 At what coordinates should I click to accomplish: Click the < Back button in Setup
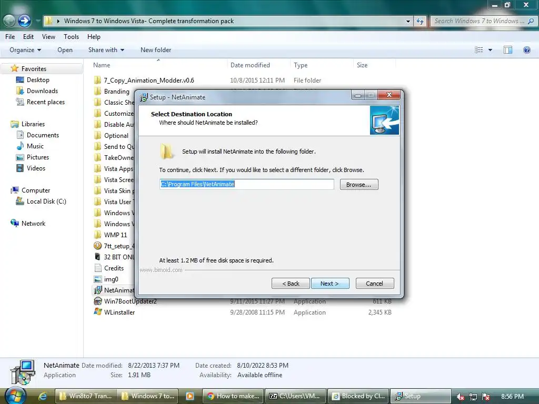291,284
